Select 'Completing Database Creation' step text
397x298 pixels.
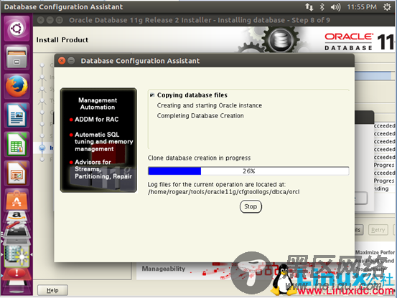200,115
